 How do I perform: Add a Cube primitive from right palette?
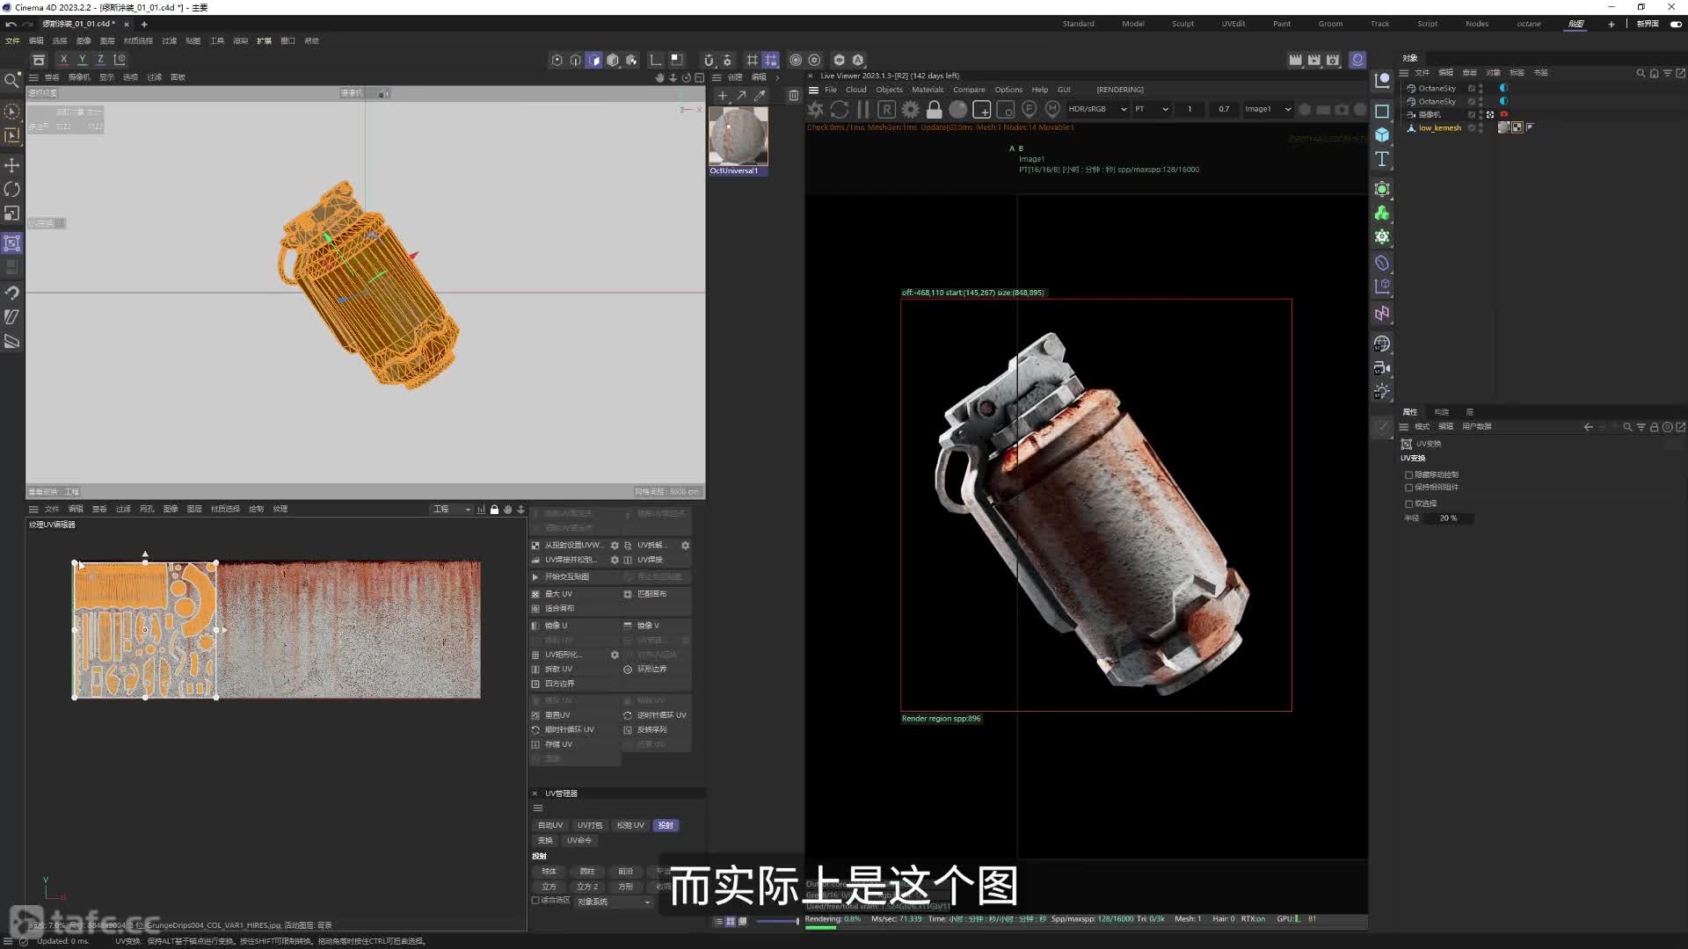tap(1382, 134)
